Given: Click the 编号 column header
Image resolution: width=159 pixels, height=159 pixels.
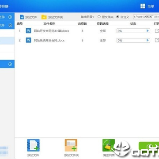Looking at the screenshot, I should tap(19, 24).
